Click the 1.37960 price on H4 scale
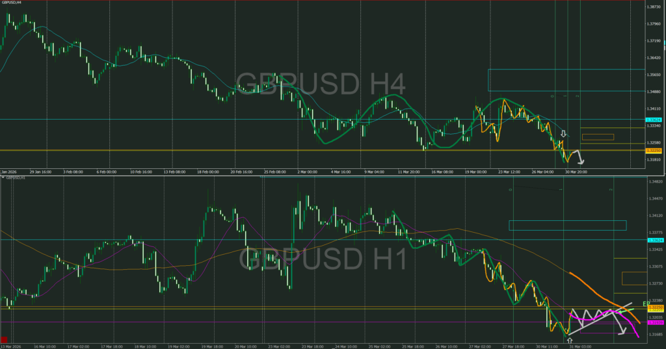 point(654,24)
